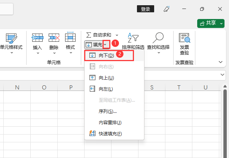Choose 向下(D) fill down
Viewport: 229px width, 158px height.
[114, 56]
